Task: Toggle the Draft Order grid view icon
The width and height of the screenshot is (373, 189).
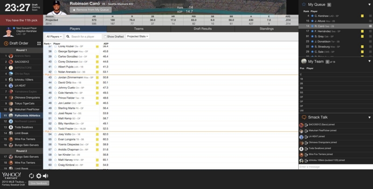Action: [39, 43]
